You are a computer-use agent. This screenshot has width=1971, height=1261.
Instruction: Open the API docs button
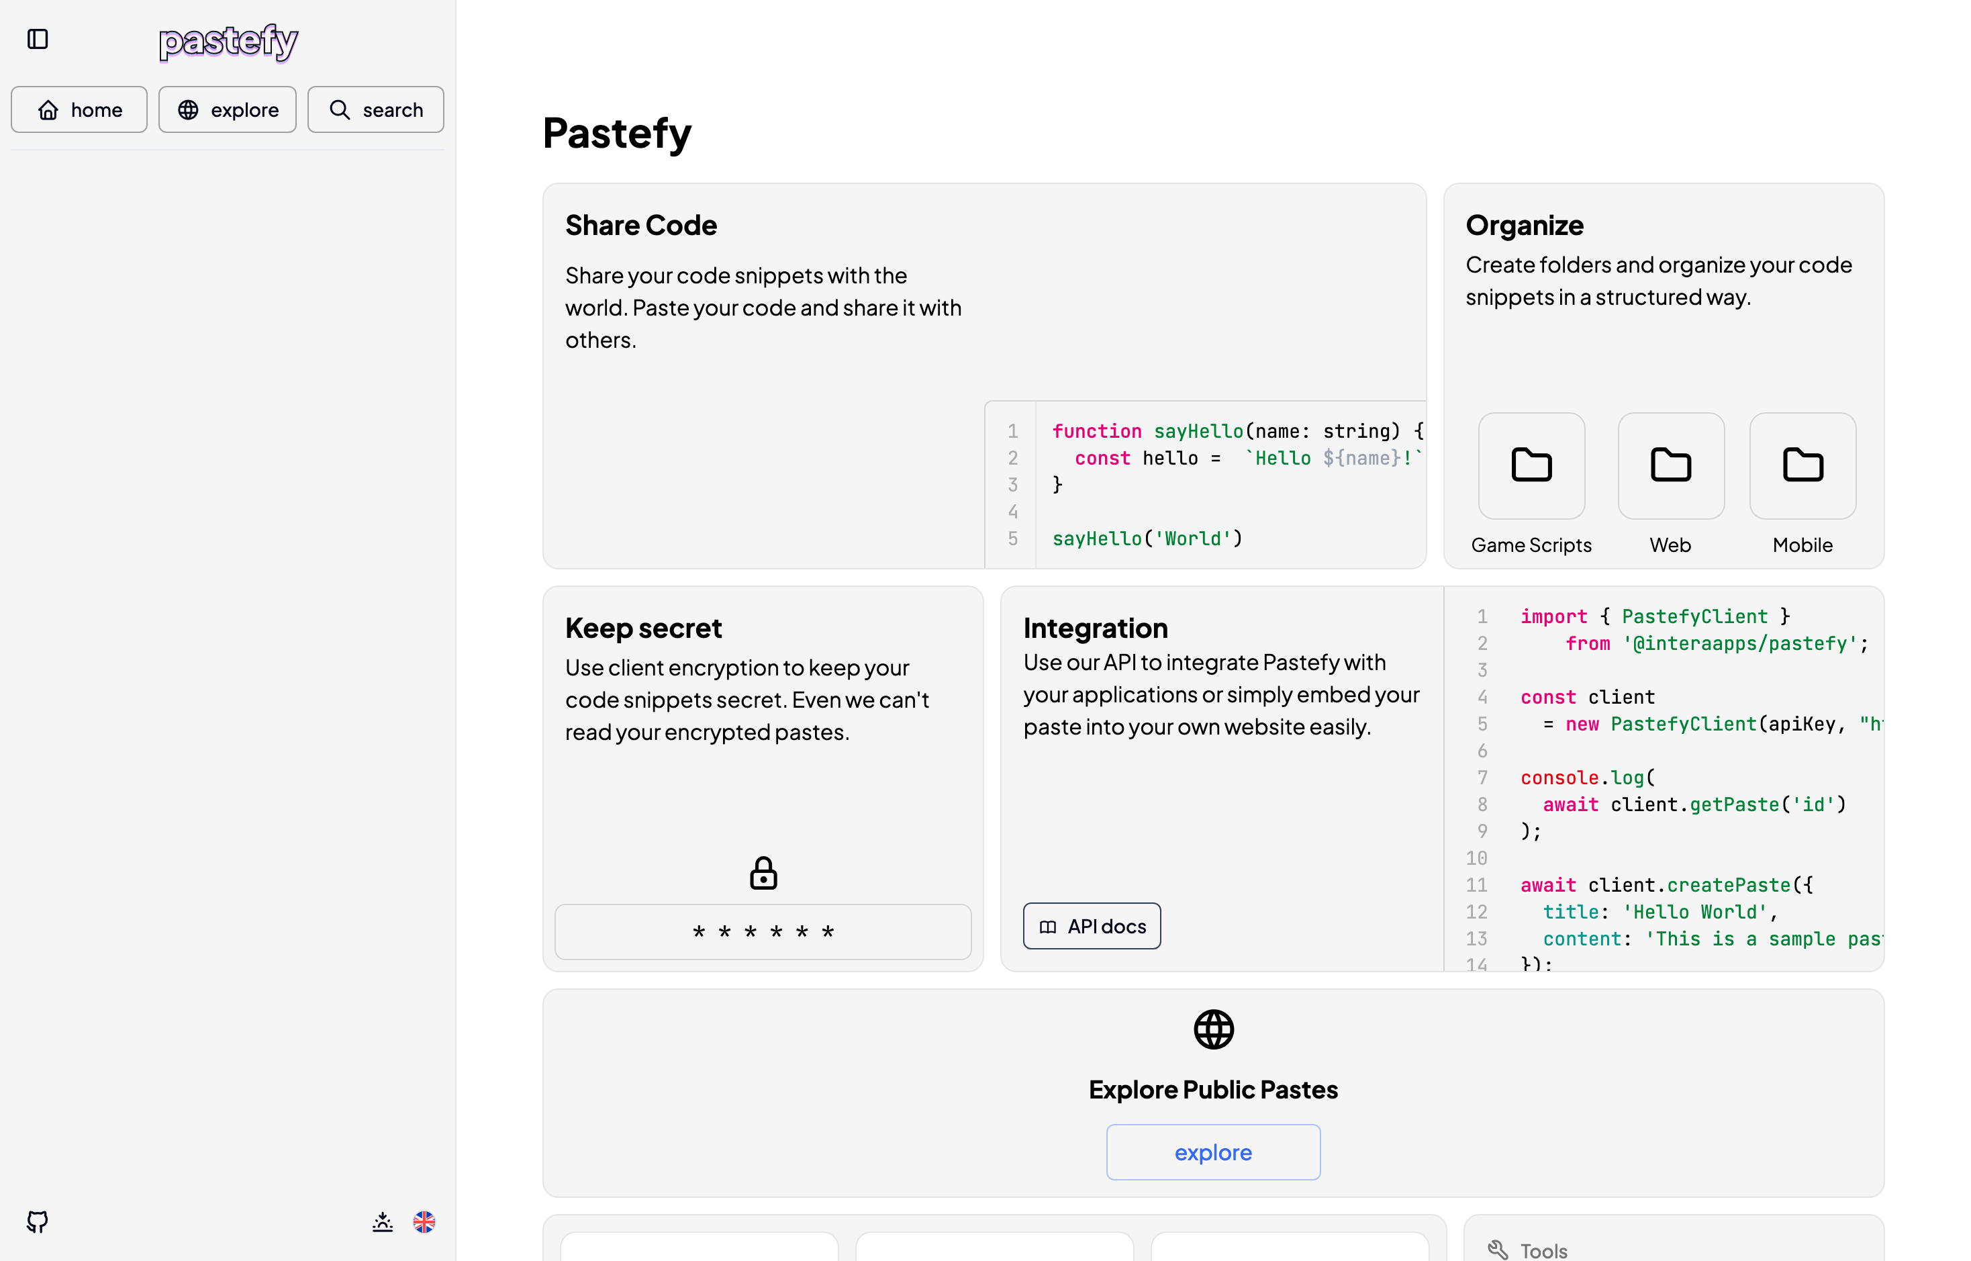1092,926
